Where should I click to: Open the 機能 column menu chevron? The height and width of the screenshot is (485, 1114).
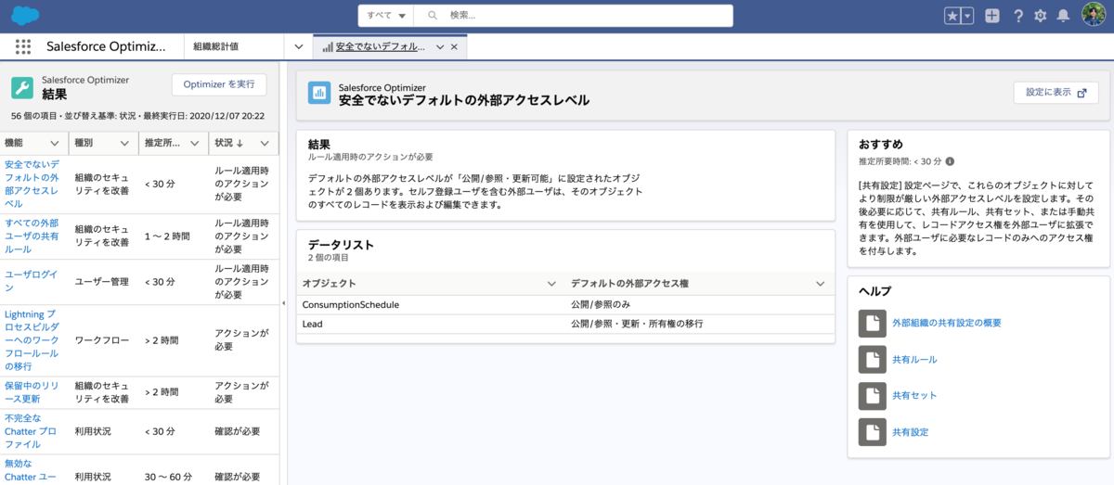(54, 144)
